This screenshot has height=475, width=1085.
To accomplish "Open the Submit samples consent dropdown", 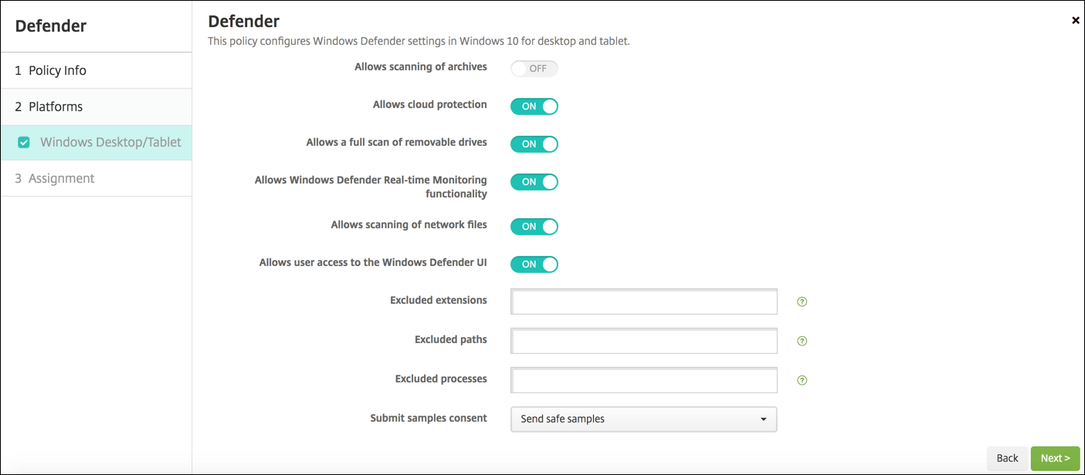I will tap(643, 419).
